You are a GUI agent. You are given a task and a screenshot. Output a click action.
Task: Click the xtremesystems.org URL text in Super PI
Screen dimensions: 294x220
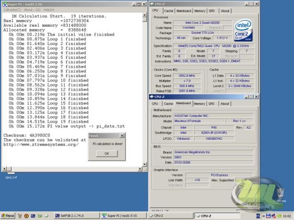click(41, 145)
